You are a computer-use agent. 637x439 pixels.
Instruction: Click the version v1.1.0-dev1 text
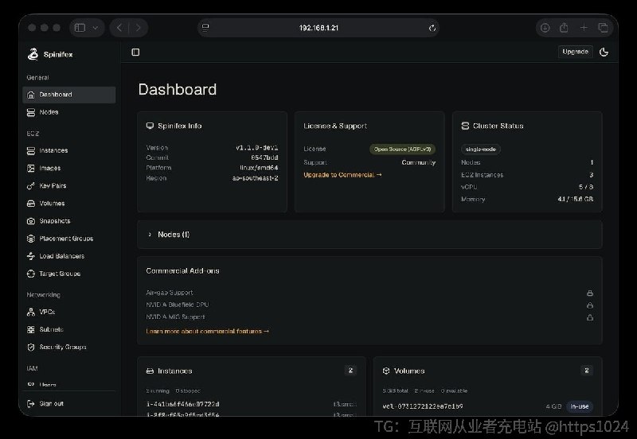pos(257,148)
